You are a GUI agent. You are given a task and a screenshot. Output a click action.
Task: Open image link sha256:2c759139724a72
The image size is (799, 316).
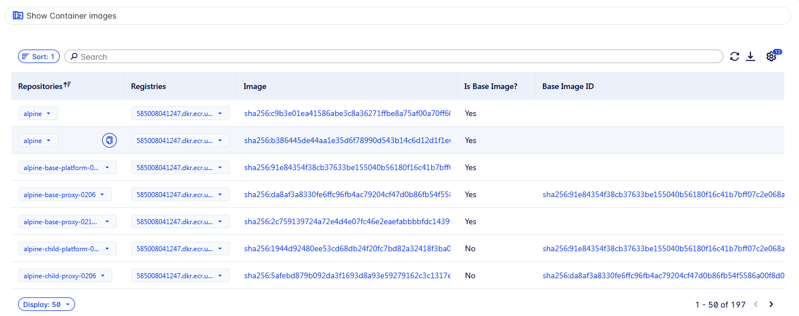[x=346, y=221]
